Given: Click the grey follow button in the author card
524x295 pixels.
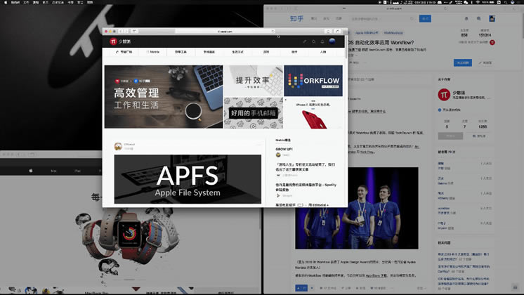Looking at the screenshot, I should pyautogui.click(x=450, y=136).
